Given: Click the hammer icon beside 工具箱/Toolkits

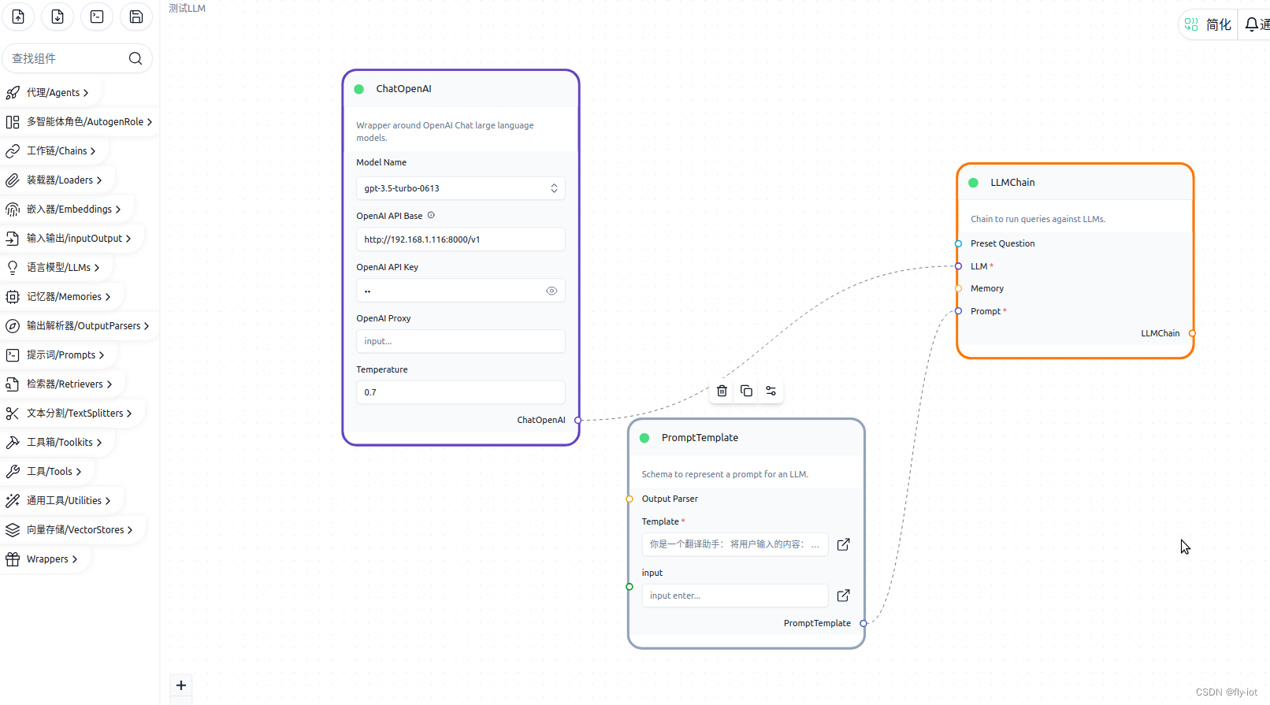Looking at the screenshot, I should point(13,442).
